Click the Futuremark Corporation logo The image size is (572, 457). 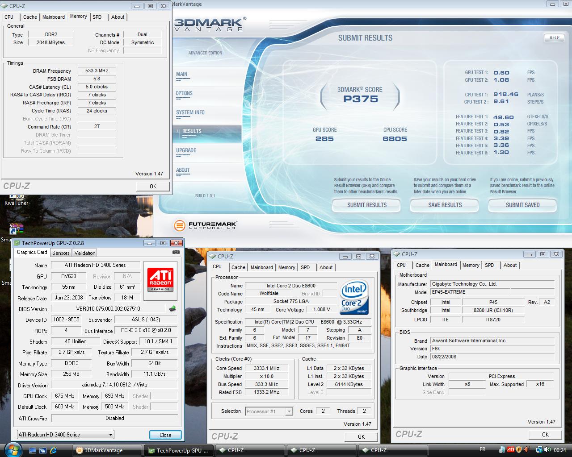(205, 225)
